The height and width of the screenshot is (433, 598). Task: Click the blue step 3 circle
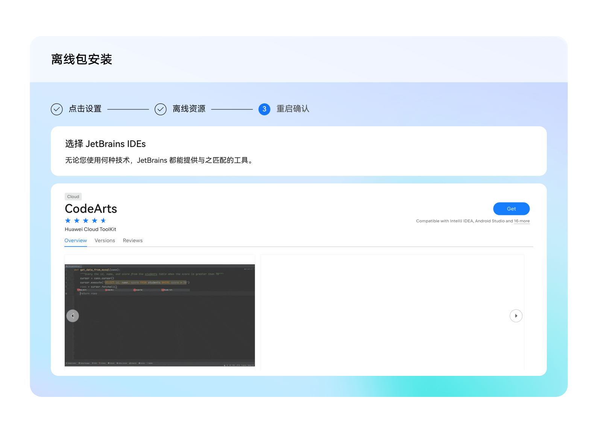click(x=264, y=109)
